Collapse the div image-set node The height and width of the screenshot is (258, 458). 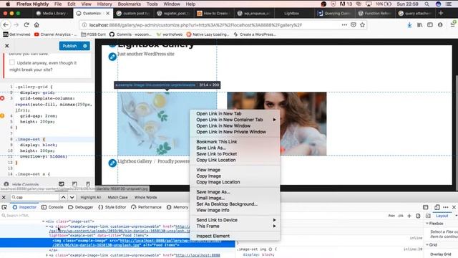(x=43, y=221)
